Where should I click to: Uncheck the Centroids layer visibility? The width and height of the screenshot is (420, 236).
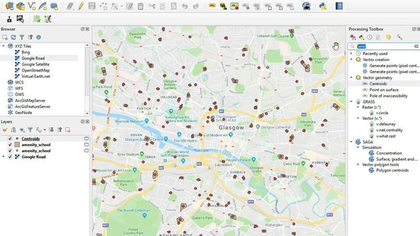pyautogui.click(x=10, y=138)
